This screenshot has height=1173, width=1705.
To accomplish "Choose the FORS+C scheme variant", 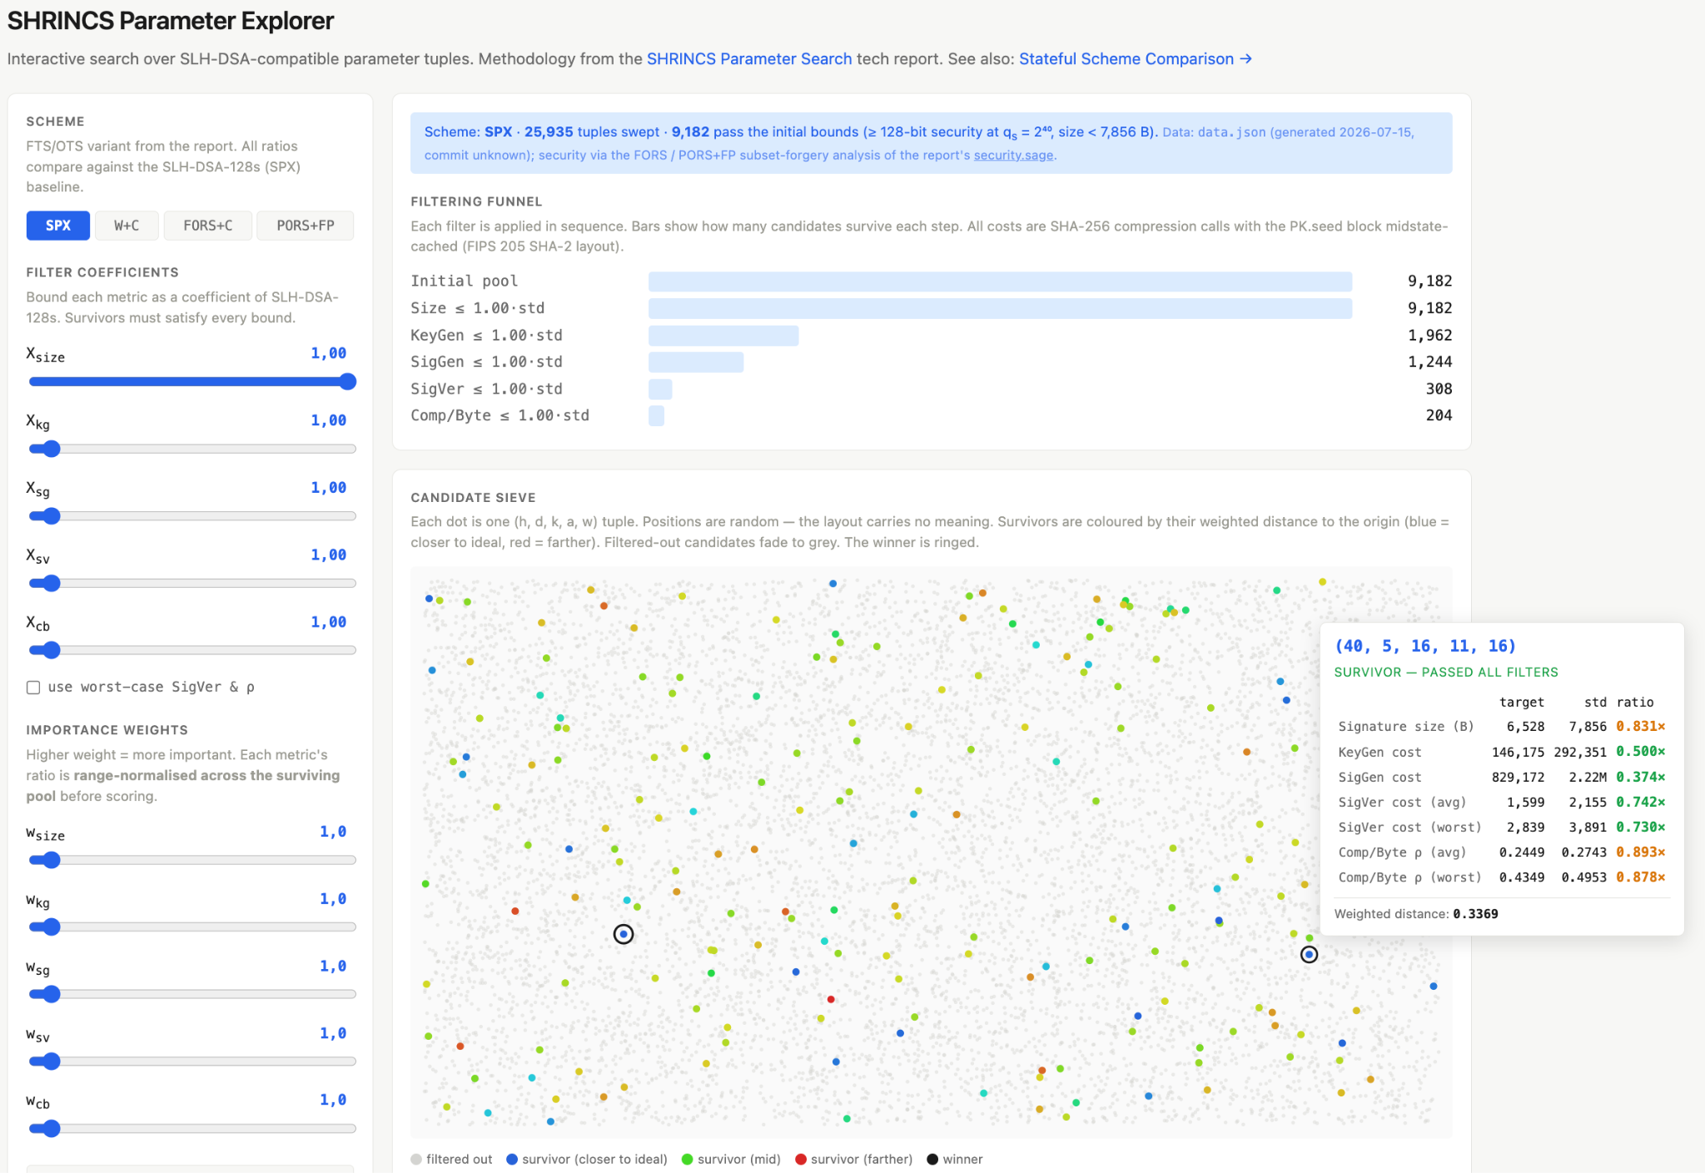I will [x=208, y=226].
